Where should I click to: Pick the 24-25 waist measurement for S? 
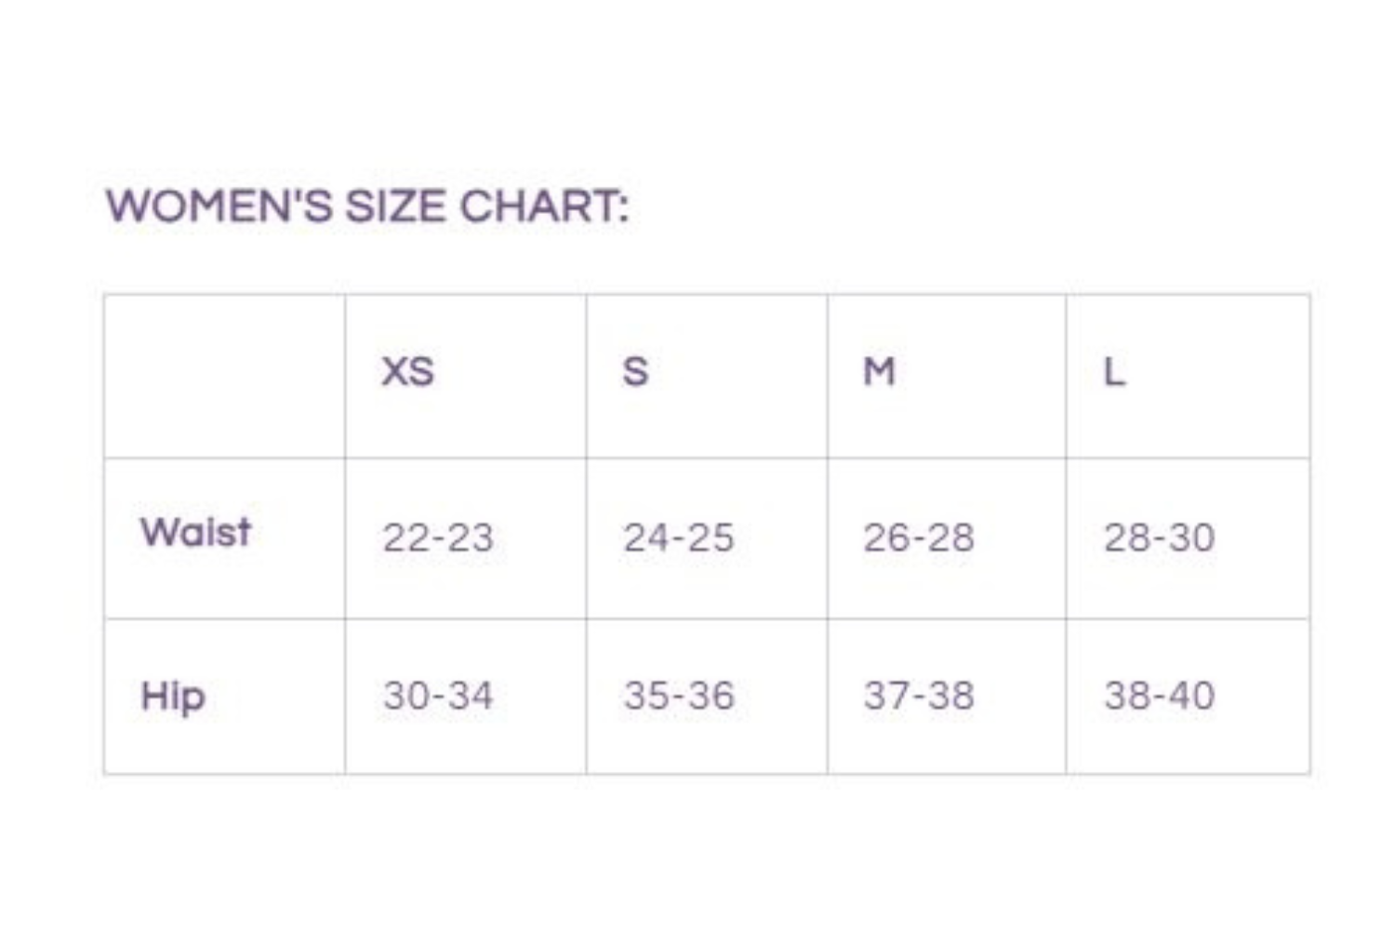(x=678, y=538)
